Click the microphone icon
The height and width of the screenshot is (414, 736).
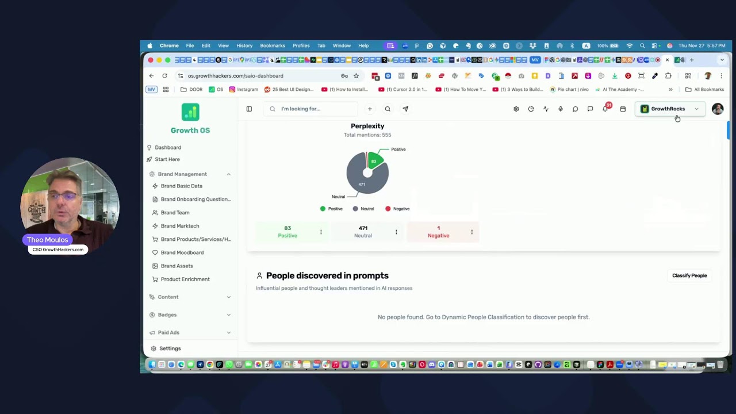(x=561, y=109)
